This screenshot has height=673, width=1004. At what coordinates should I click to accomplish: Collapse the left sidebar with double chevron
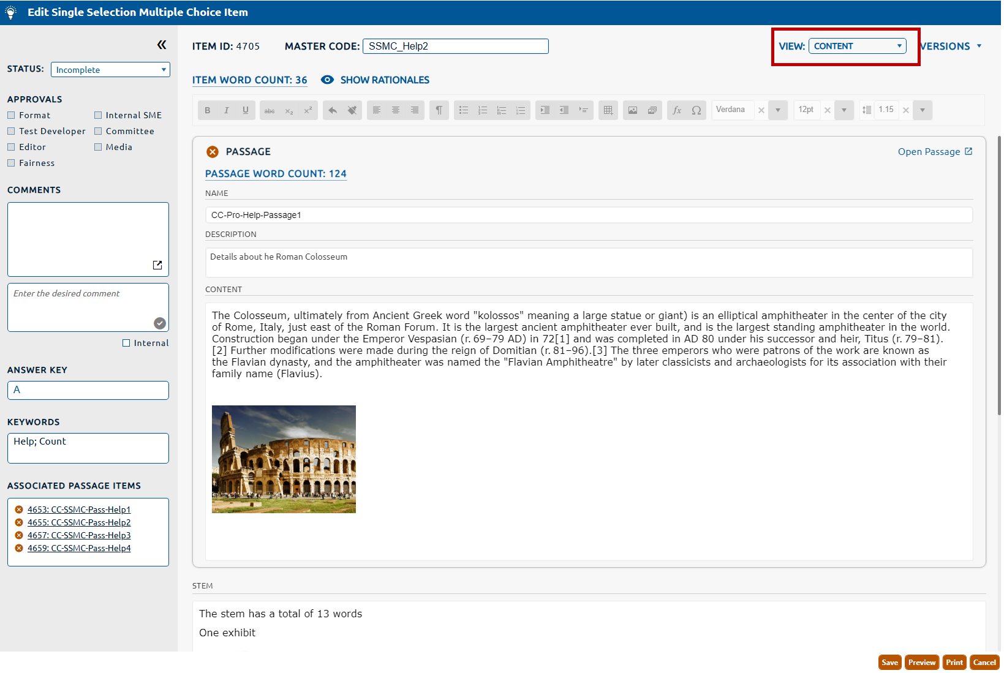pyautogui.click(x=162, y=45)
